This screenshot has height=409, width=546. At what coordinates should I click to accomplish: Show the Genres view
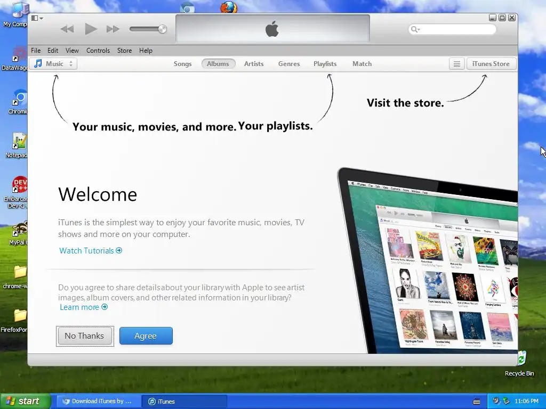pos(289,64)
